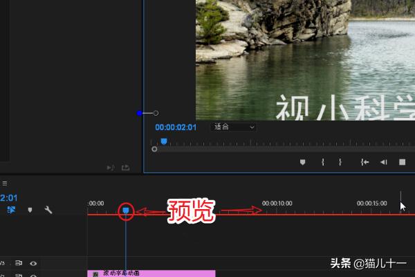Add a marker using timeline marker icon

pyautogui.click(x=30, y=209)
